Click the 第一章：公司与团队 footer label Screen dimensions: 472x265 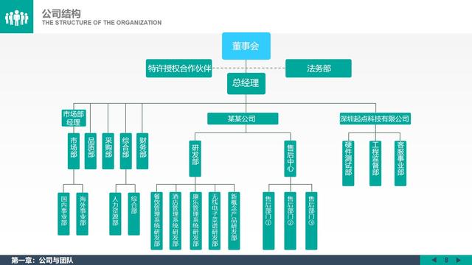tap(42, 260)
